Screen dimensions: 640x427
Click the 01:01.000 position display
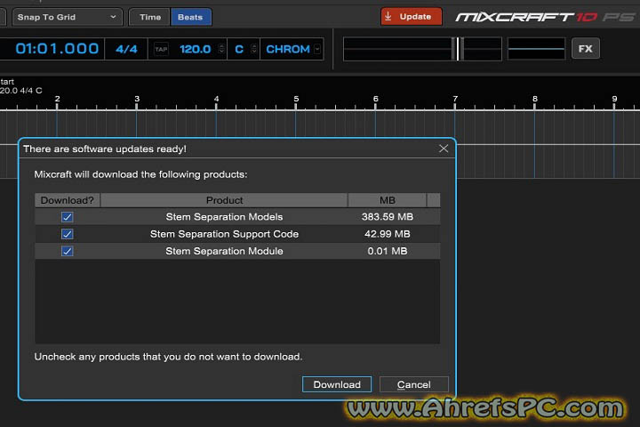point(57,49)
